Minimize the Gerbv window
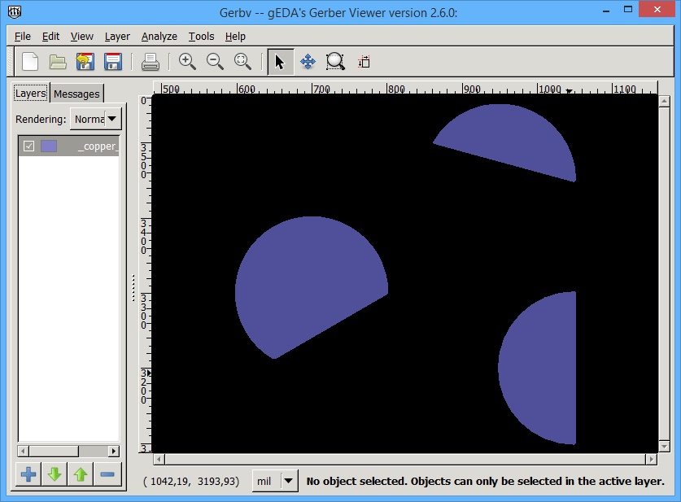The width and height of the screenshot is (681, 502). (x=606, y=11)
